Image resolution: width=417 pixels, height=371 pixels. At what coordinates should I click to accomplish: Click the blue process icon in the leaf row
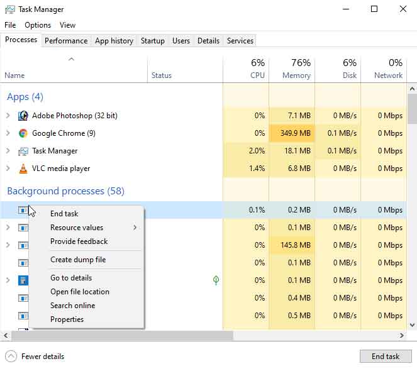click(x=23, y=280)
